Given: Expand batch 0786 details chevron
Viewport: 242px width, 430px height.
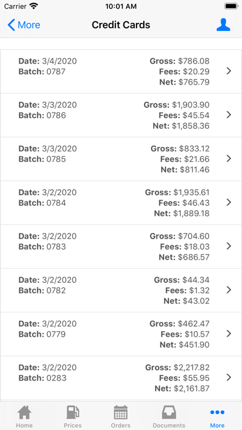Looking at the screenshot, I should click(x=229, y=115).
